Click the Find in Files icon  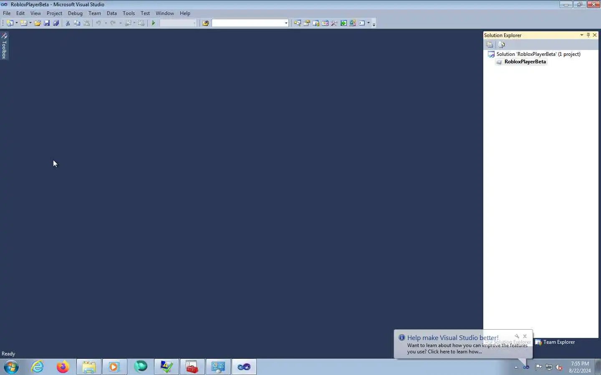[205, 23]
